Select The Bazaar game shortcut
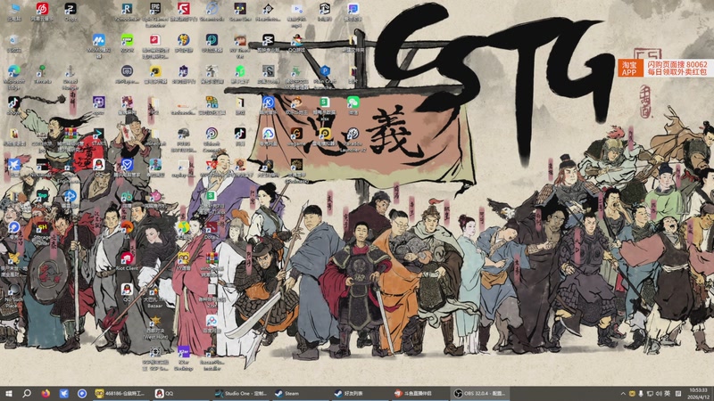714x401 pixels. coord(155,298)
